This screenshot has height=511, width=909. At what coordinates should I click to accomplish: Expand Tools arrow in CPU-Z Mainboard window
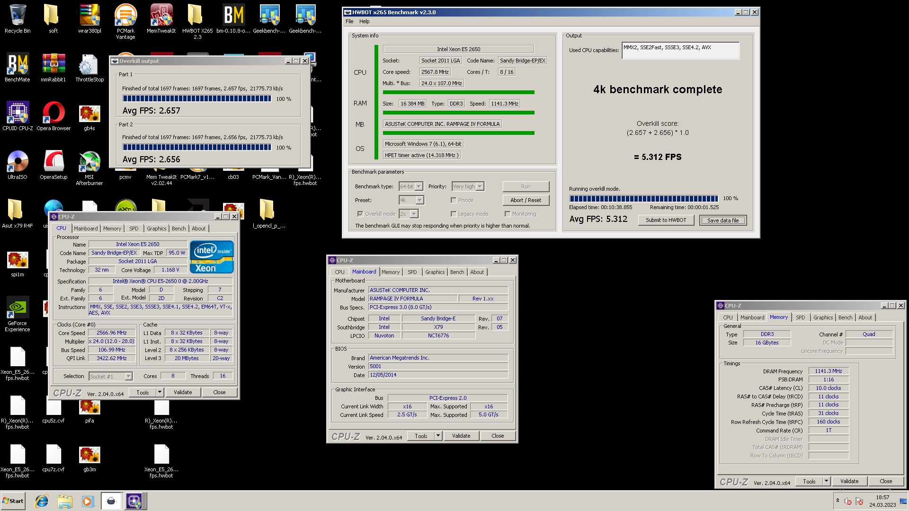[x=438, y=436]
